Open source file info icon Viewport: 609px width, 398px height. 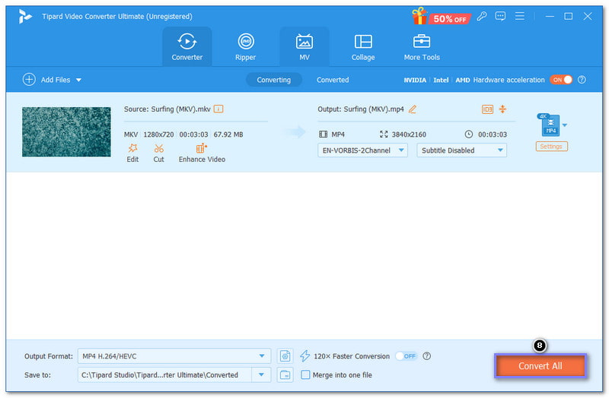coord(218,109)
